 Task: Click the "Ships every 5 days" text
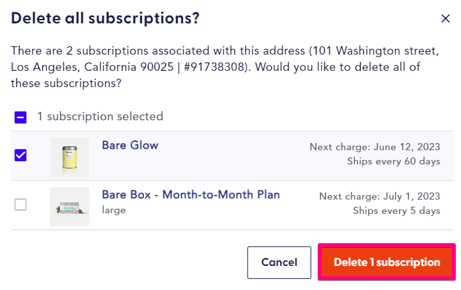[x=397, y=211]
